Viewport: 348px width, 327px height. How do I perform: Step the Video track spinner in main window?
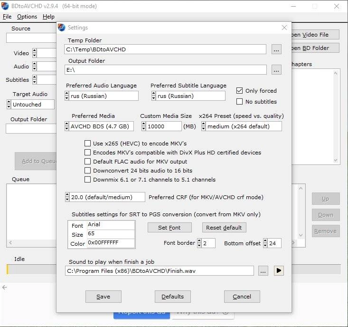(34, 53)
